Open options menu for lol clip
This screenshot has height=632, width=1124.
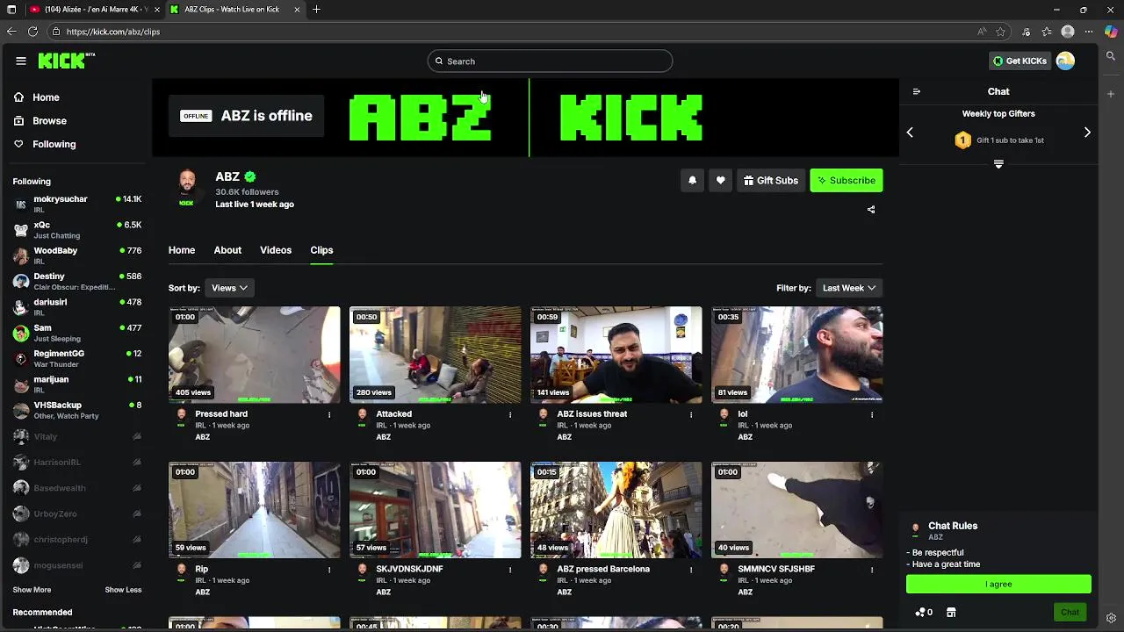coord(872,414)
